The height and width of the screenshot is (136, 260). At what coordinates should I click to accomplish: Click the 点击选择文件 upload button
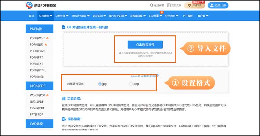click(x=145, y=45)
